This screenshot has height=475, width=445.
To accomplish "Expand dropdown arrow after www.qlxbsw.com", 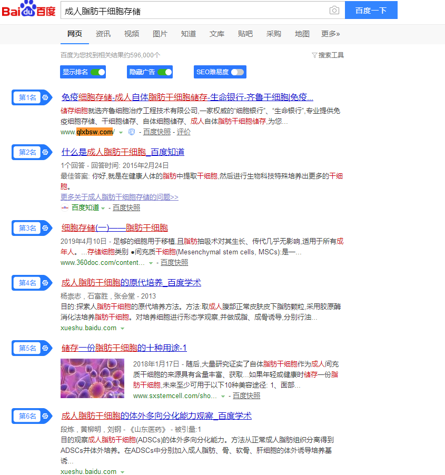I will pos(121,132).
